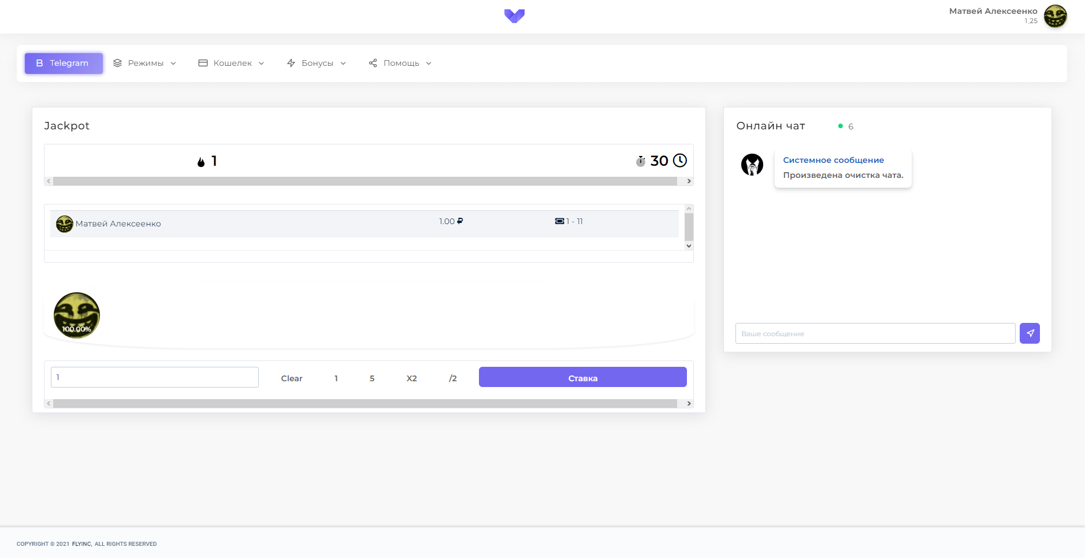1085x558 pixels.
Task: Expand the Бонусы dropdown
Action: [317, 64]
